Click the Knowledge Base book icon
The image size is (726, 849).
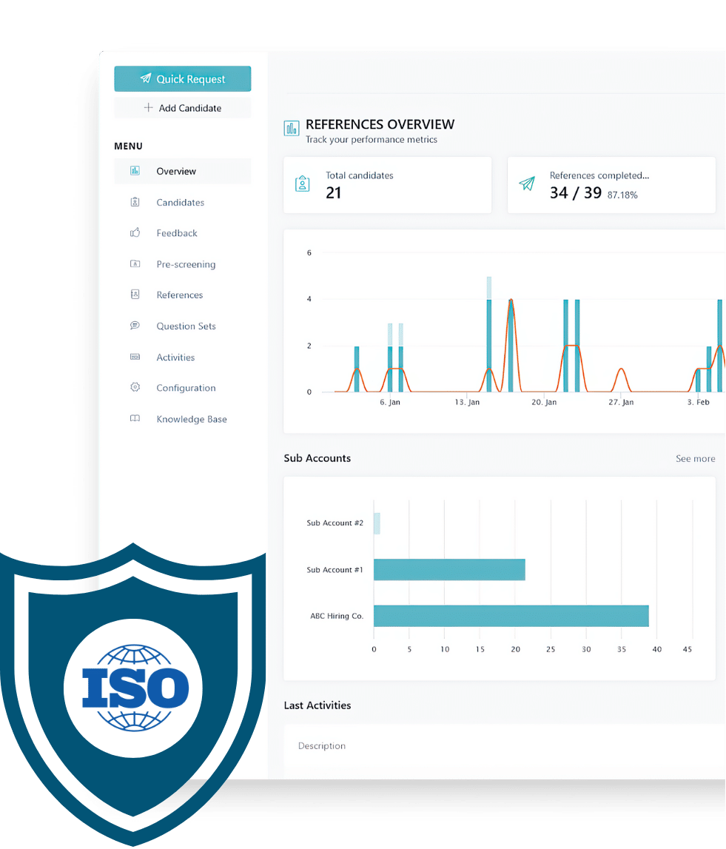[x=135, y=418]
